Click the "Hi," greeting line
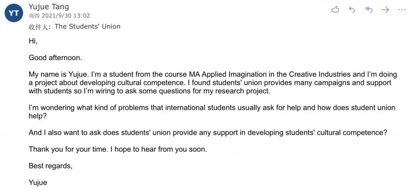The image size is (413, 190). [x=33, y=41]
